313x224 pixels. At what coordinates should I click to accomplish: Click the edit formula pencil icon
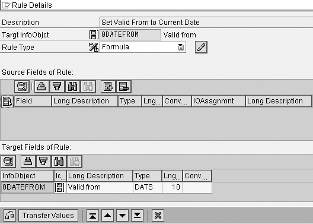click(x=201, y=47)
